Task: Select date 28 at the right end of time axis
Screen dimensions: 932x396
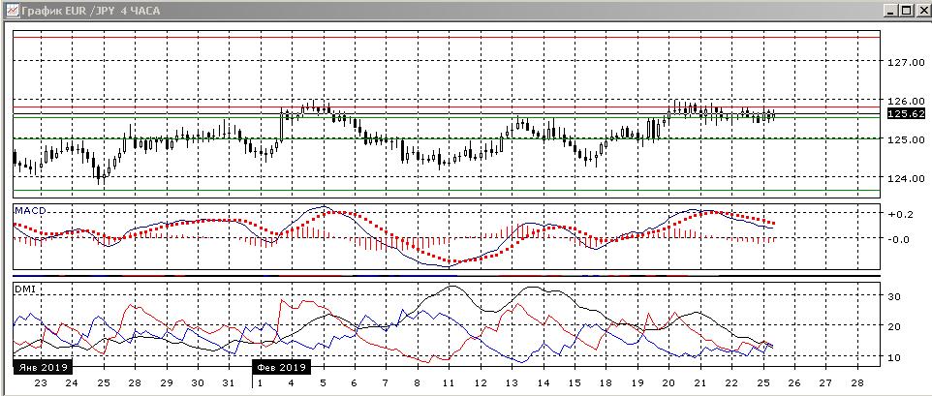Action: (857, 383)
